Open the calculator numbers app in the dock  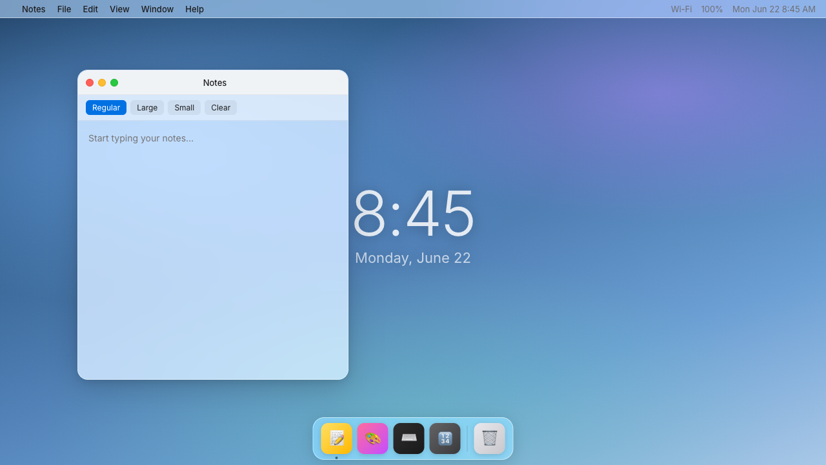point(445,439)
